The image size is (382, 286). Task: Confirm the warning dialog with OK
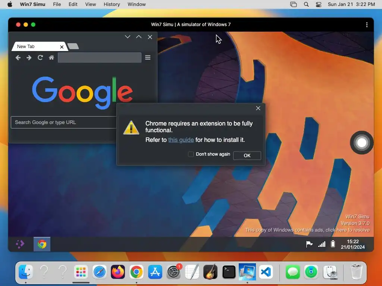click(x=247, y=155)
